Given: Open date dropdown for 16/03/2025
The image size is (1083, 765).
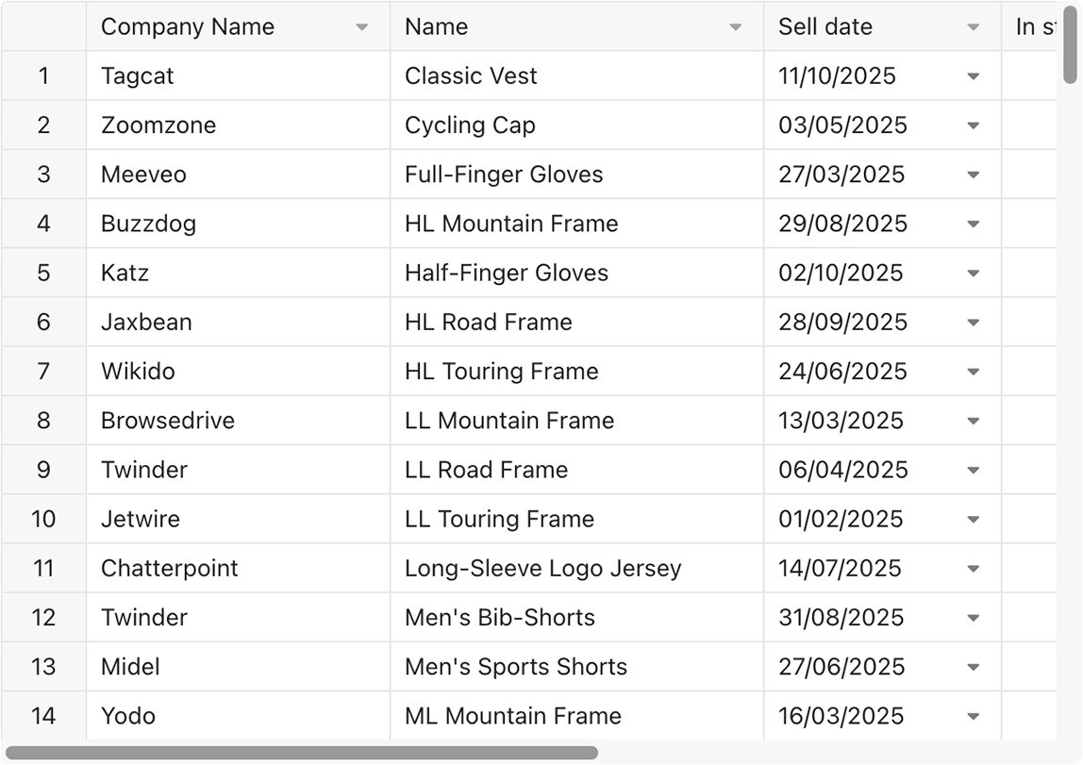Looking at the screenshot, I should point(974,717).
